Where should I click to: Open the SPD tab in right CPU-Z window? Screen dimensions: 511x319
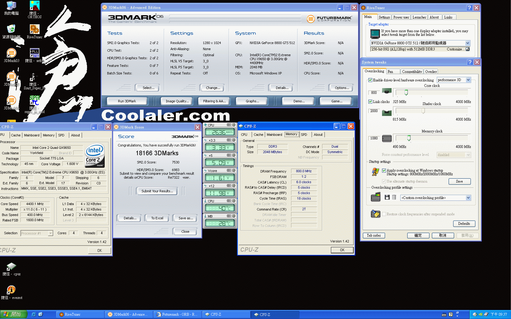(x=304, y=135)
